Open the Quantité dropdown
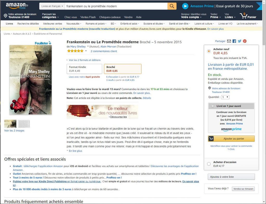This screenshot has width=266, height=204. (225, 97)
